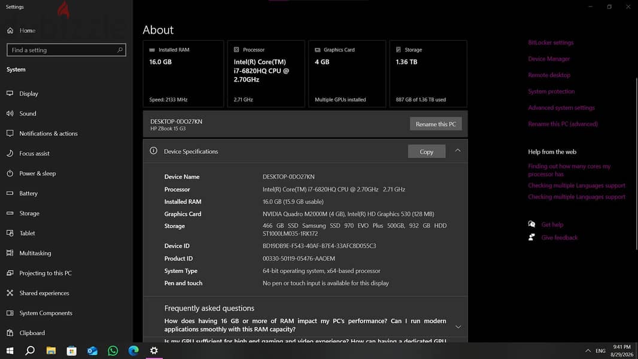
Task: Open Advanced system settings link
Action: 561,107
